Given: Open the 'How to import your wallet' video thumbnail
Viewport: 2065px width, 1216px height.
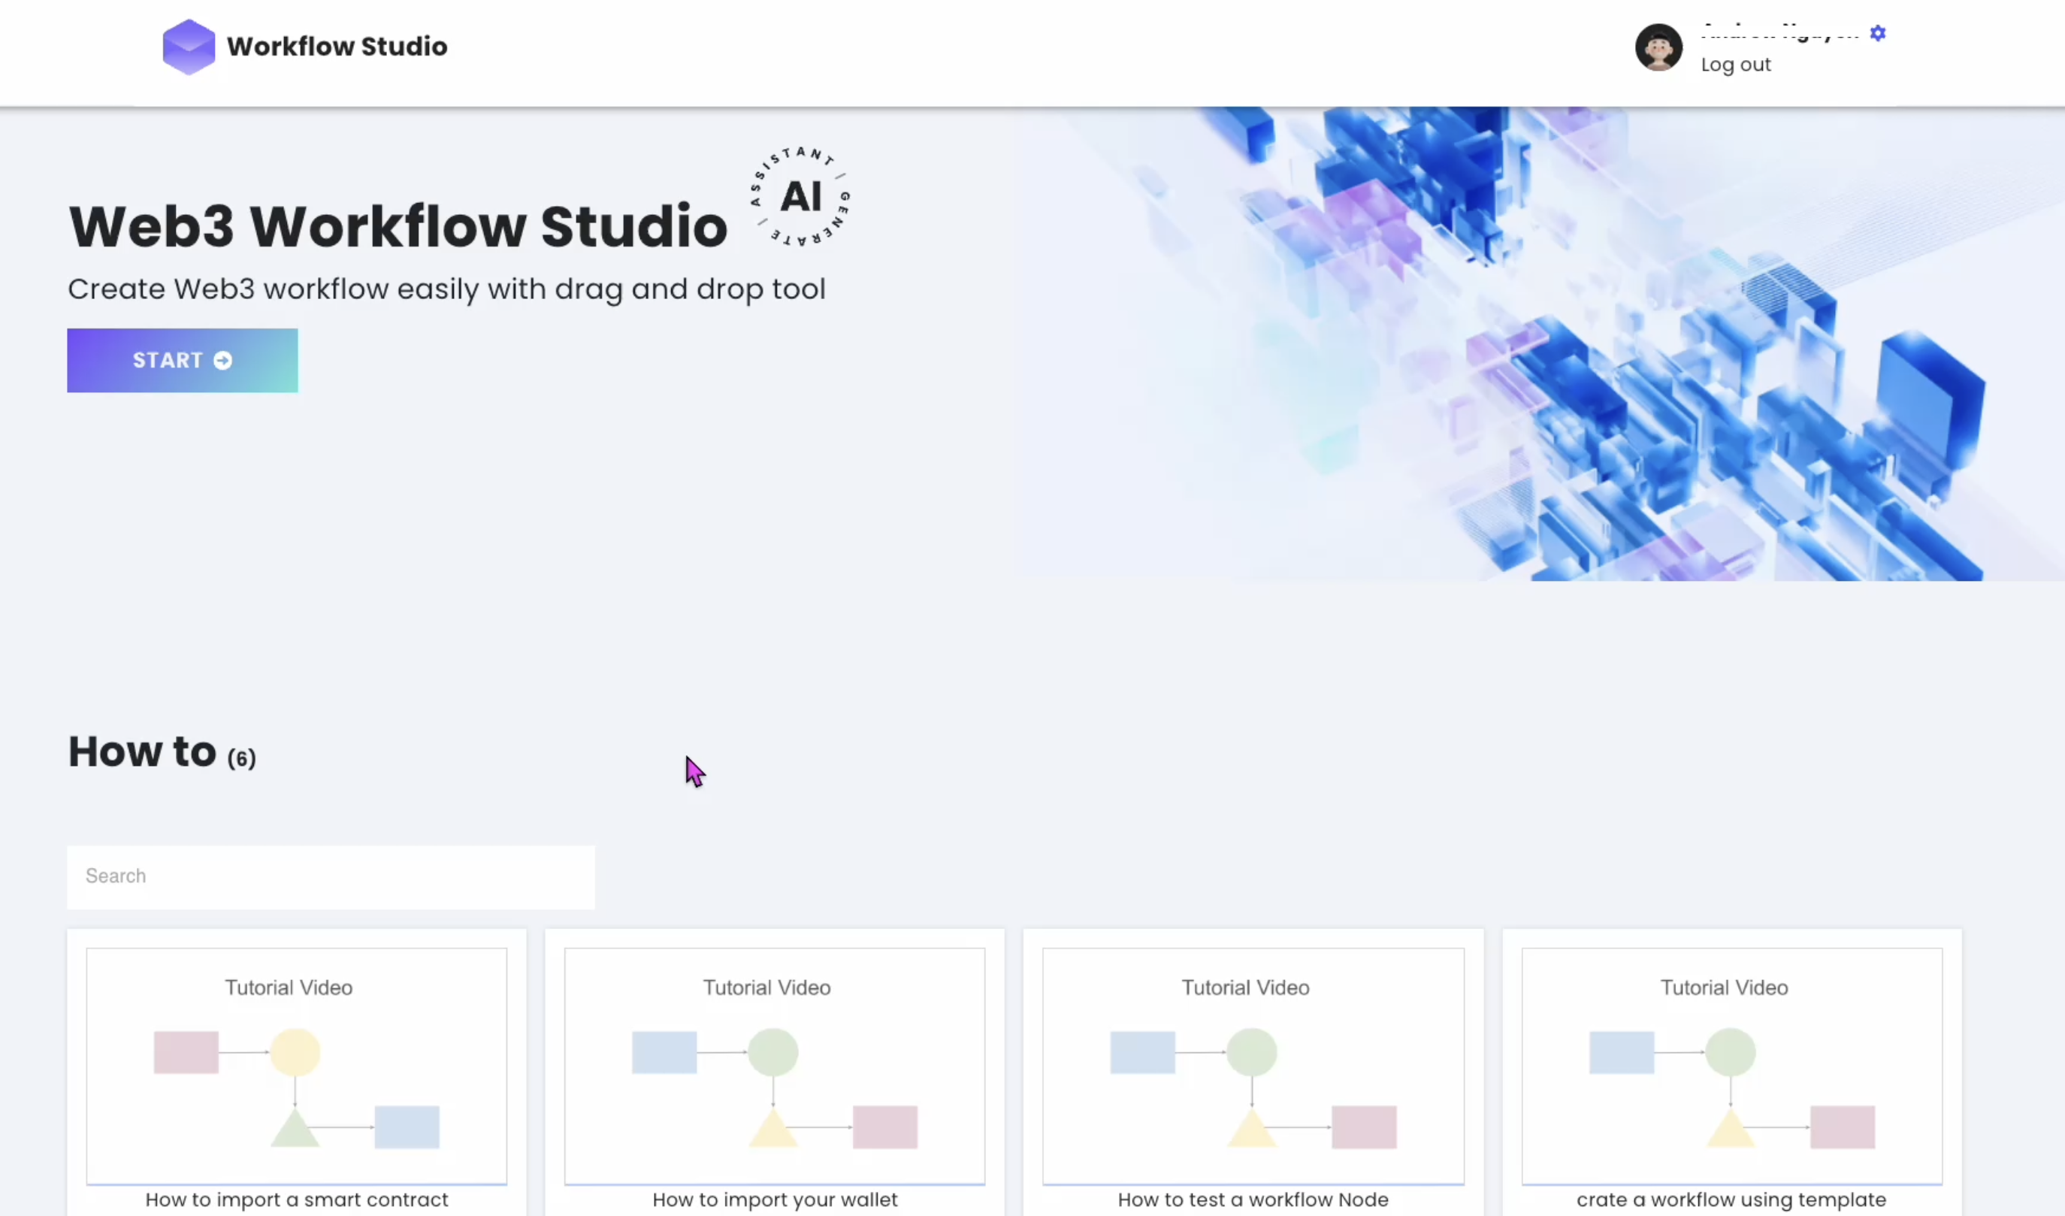Looking at the screenshot, I should [774, 1066].
